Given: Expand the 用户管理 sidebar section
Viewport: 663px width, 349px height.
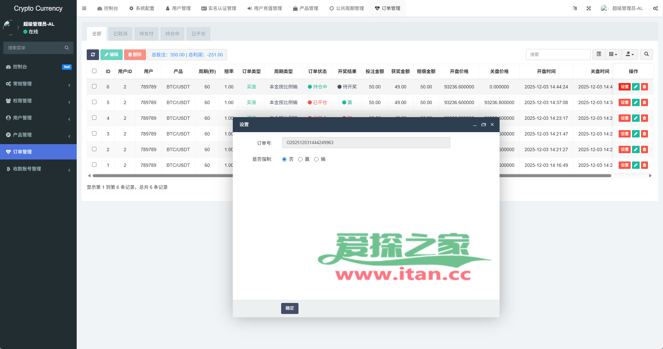Looking at the screenshot, I should (x=38, y=118).
